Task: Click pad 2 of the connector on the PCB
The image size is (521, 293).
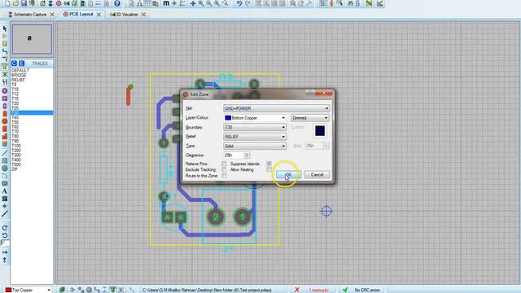Action: 216,217
